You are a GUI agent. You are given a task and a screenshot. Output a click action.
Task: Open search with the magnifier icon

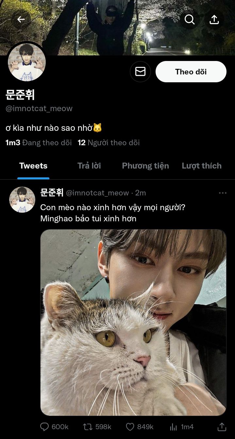(x=190, y=20)
